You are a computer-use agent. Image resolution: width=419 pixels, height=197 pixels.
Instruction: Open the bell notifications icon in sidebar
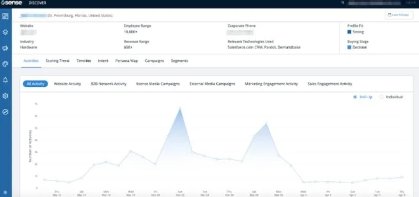(5, 80)
